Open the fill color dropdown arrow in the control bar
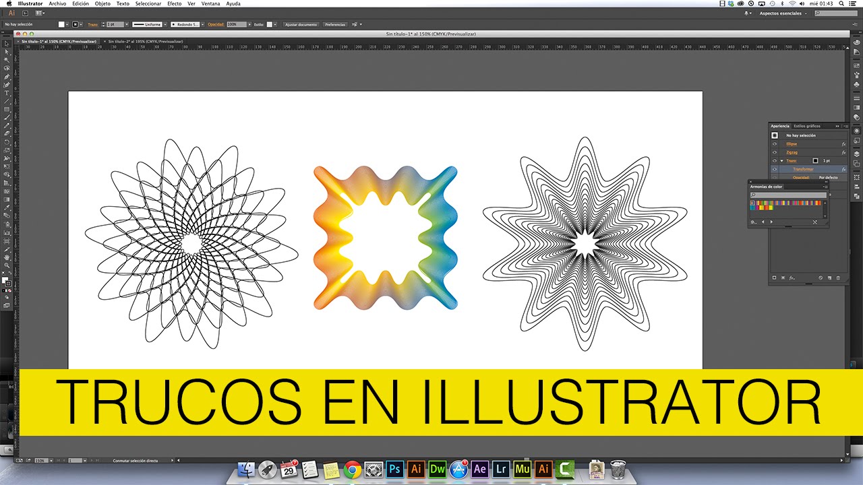The width and height of the screenshot is (863, 485). click(68, 24)
